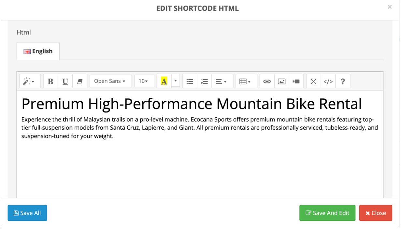Open the editor help question mark
The height and width of the screenshot is (229, 401).
pyautogui.click(x=343, y=81)
